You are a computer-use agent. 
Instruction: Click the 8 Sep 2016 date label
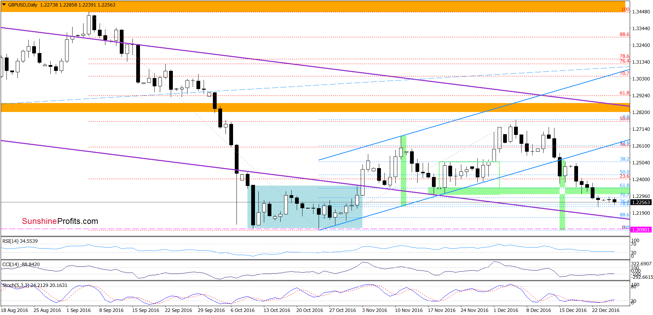112,310
